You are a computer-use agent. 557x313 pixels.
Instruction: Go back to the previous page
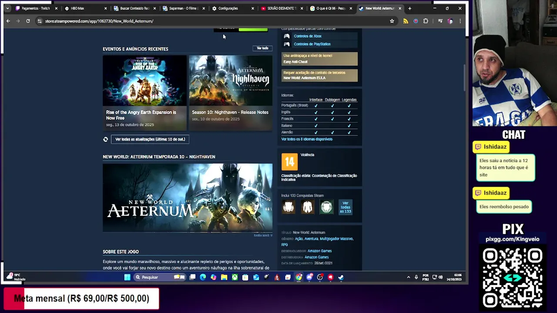click(8, 21)
